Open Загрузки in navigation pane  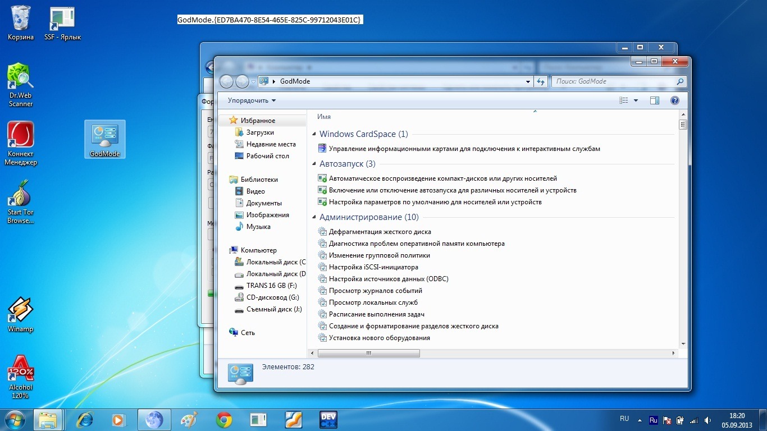click(x=260, y=132)
